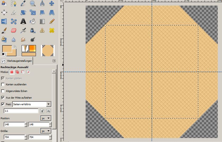Select the Paths tool
222x142 pixels.
(x=13, y=3)
